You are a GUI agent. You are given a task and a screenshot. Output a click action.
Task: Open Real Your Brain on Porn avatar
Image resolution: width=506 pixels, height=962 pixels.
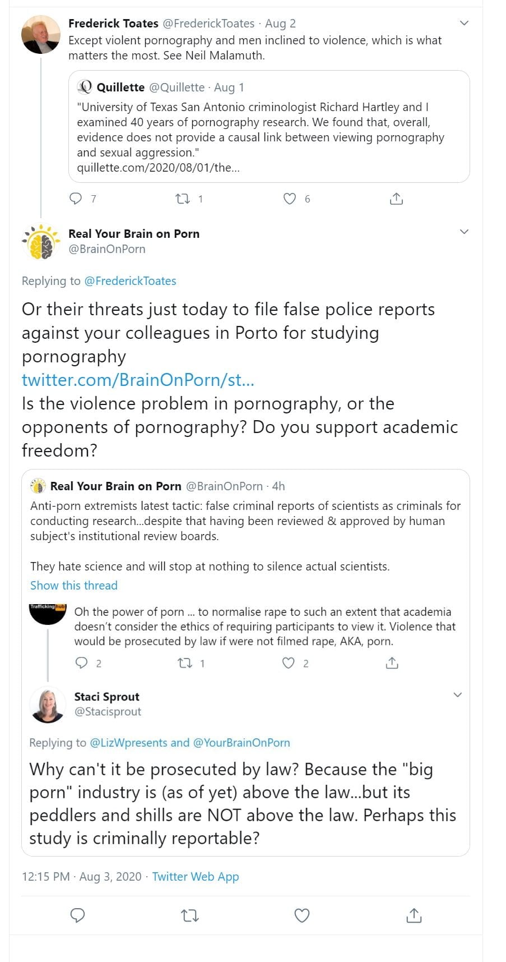click(40, 242)
